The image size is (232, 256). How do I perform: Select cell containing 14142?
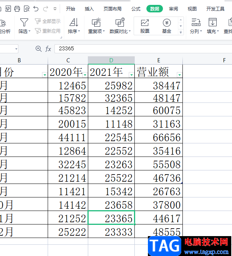click(68, 204)
